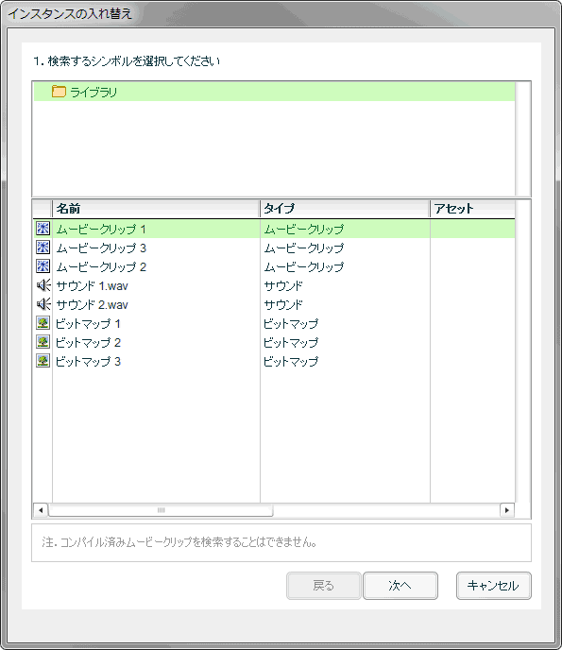
Task: Click the ムービークリップ 3 movie clip icon
Action: [43, 248]
